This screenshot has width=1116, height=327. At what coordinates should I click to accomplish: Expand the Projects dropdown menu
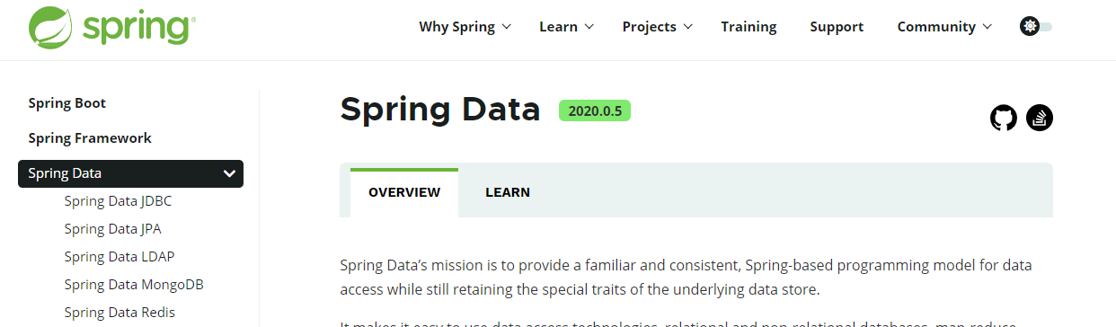coord(658,27)
